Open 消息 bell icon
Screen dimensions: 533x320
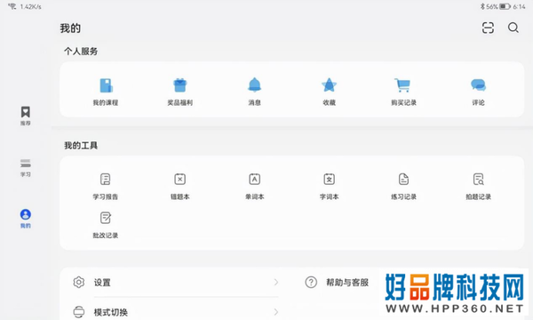[254, 84]
